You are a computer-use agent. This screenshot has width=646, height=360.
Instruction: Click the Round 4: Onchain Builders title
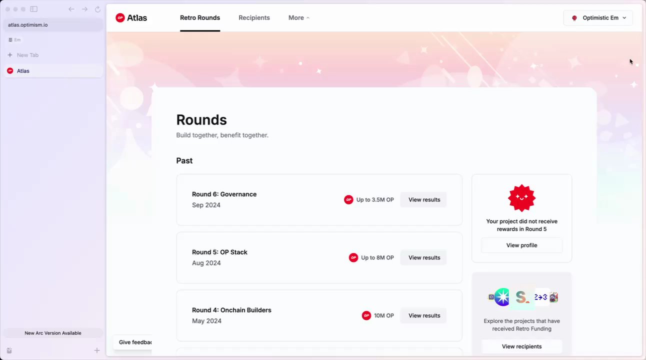pos(231,310)
